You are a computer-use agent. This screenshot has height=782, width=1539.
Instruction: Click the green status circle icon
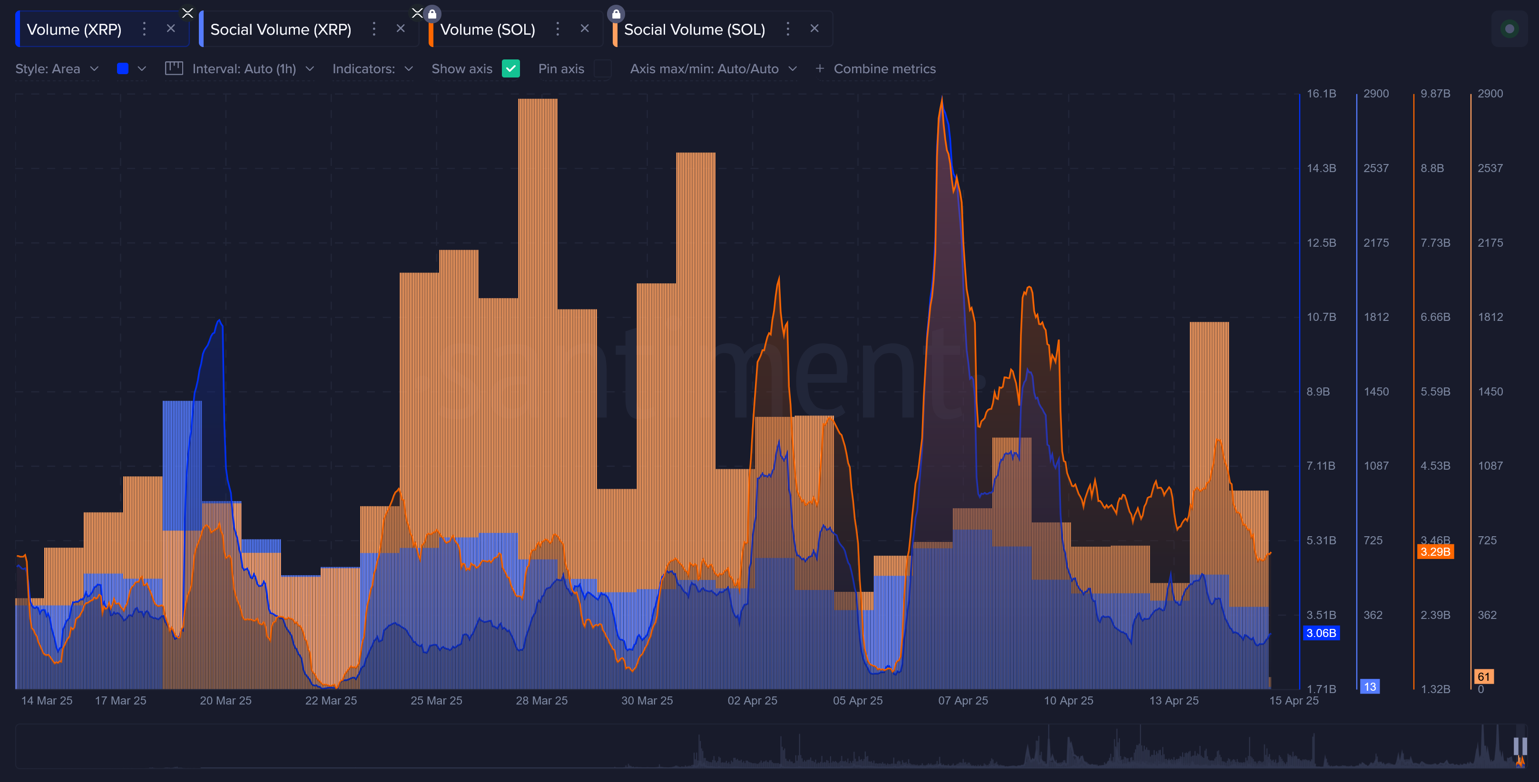pos(1509,29)
